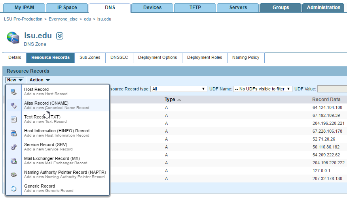Click record data 50.116.86.182
347x201 pixels.
click(x=326, y=147)
